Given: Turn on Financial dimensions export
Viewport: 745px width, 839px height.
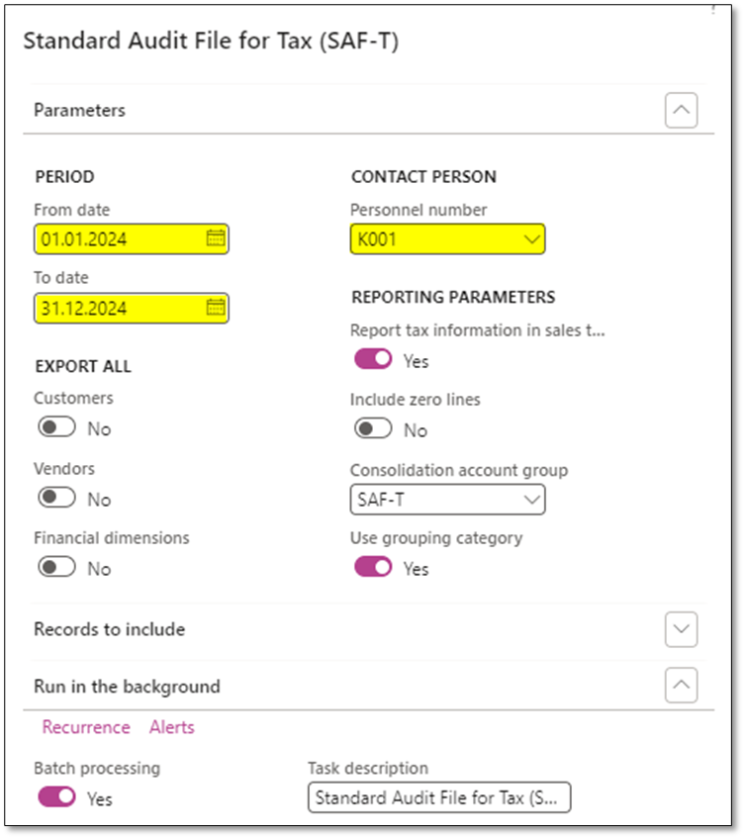Looking at the screenshot, I should (57, 568).
